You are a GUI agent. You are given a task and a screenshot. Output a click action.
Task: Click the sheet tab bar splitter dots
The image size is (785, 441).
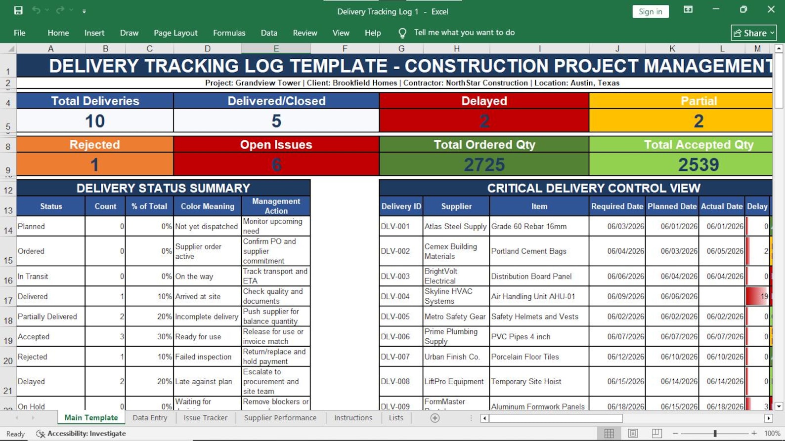click(471, 418)
